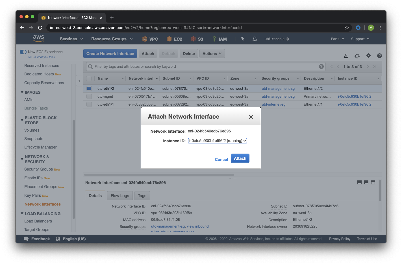Click the Cancel link in dialog
Screen dimensions: 402x264
tap(221, 160)
